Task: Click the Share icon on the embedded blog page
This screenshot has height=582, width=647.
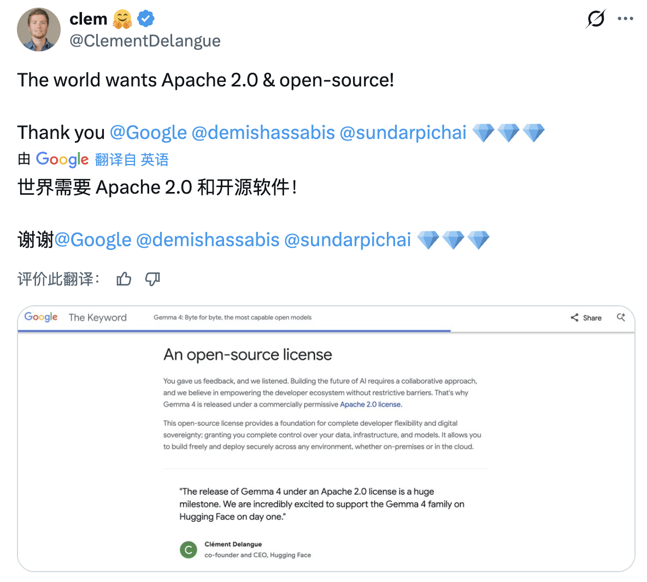Action: [x=574, y=317]
